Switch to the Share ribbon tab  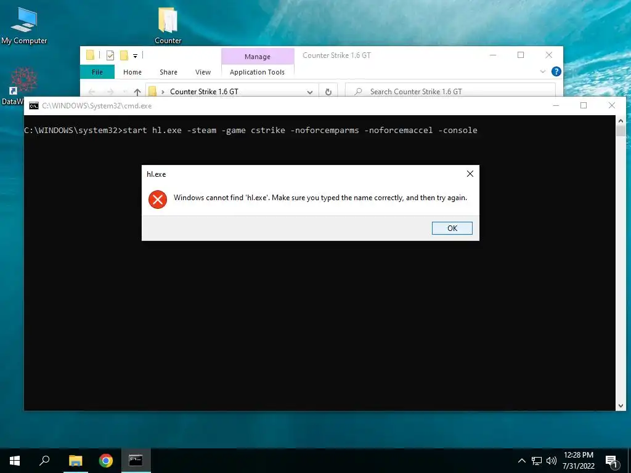tap(168, 72)
